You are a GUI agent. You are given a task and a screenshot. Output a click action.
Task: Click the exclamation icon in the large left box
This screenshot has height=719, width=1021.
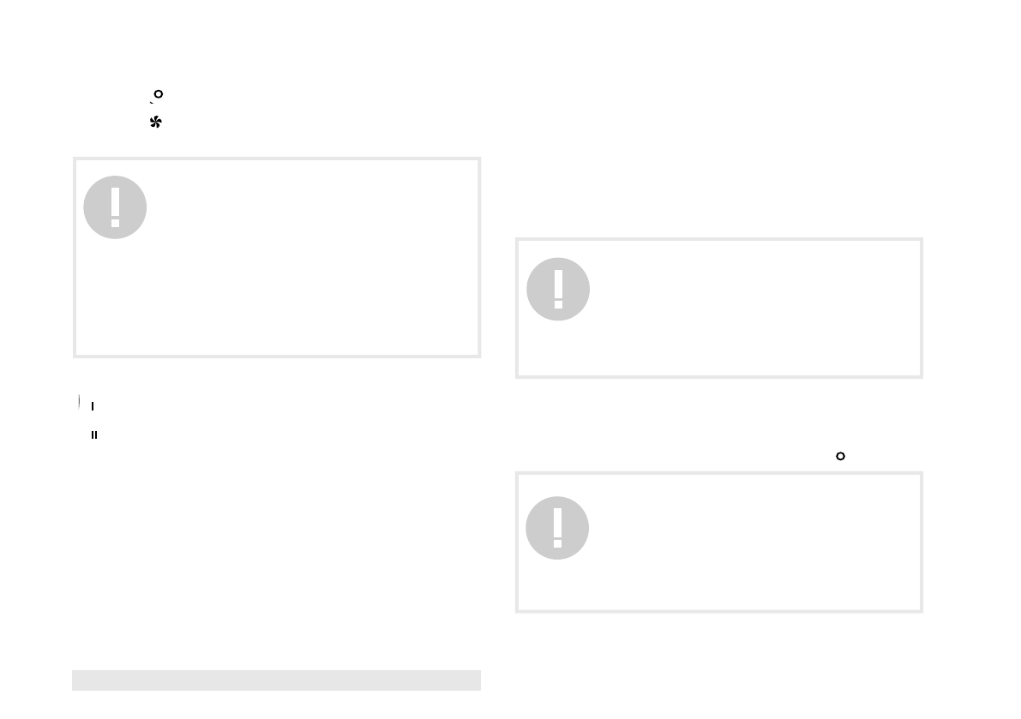tap(115, 207)
